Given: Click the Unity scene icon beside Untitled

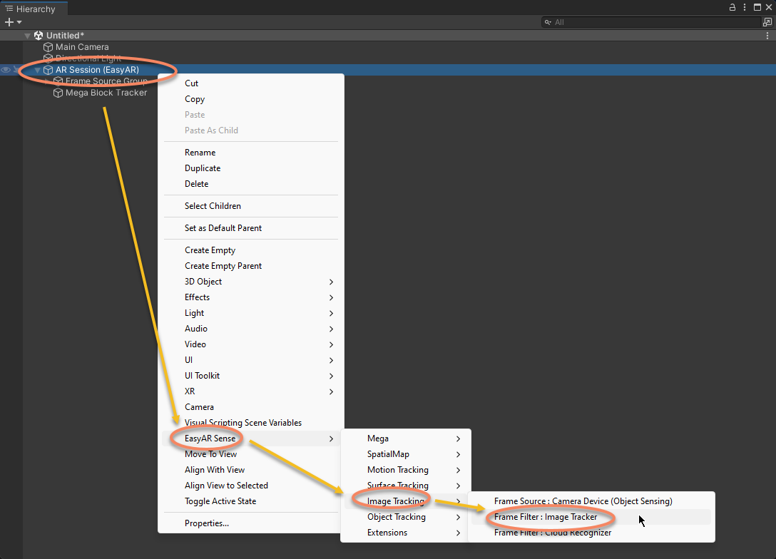Looking at the screenshot, I should (39, 36).
